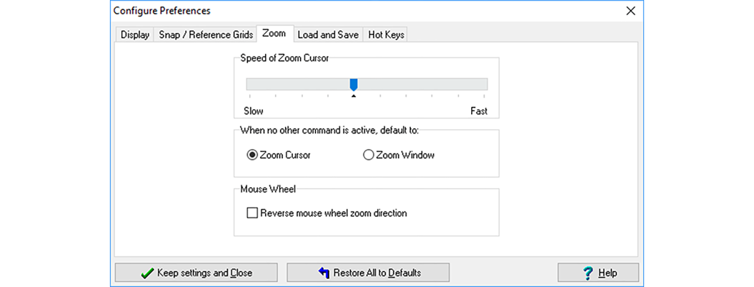The height and width of the screenshot is (287, 754).
Task: Click the Help button label
Action: [x=608, y=273]
